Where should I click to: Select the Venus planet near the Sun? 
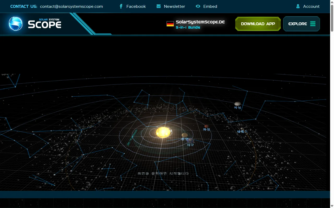(x=185, y=135)
